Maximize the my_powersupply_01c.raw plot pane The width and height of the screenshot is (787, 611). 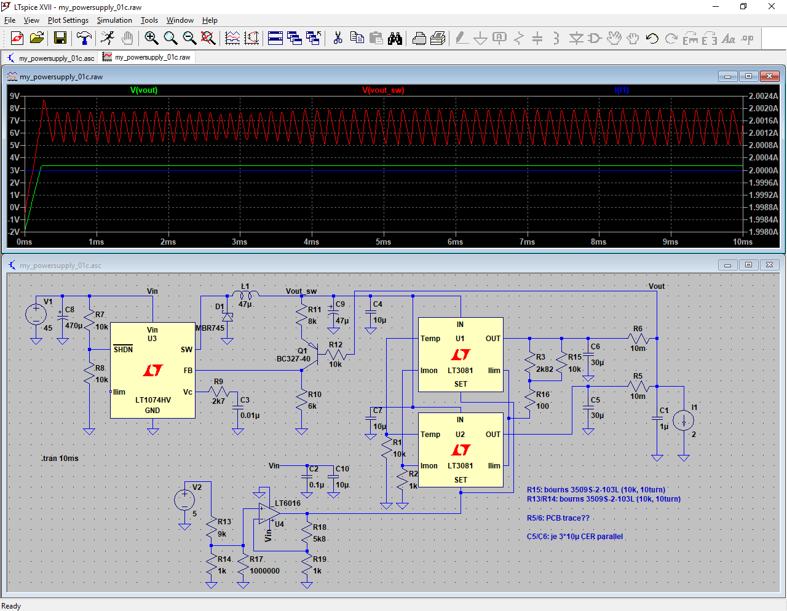(x=748, y=76)
